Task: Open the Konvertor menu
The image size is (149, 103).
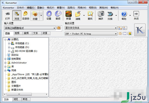Action: [8, 8]
